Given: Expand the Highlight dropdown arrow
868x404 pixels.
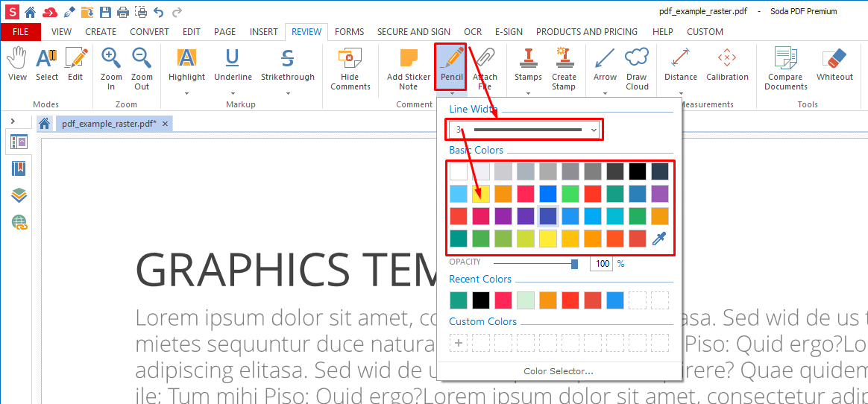Looking at the screenshot, I should tap(186, 94).
